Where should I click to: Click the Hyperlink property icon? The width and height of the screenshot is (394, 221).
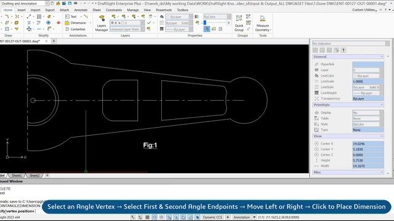point(316,64)
